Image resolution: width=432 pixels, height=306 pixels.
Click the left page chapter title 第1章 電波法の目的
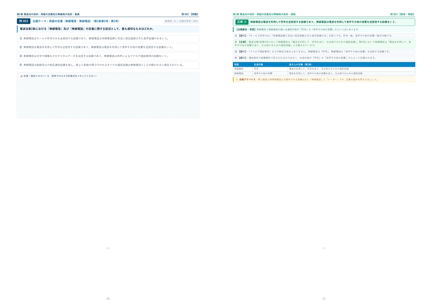(x=48, y=14)
